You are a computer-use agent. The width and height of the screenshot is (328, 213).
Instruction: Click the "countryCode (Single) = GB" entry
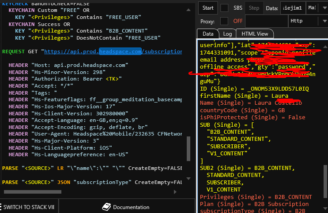[x=242, y=110]
